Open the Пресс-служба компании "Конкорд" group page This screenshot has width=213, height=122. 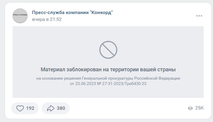(72, 13)
